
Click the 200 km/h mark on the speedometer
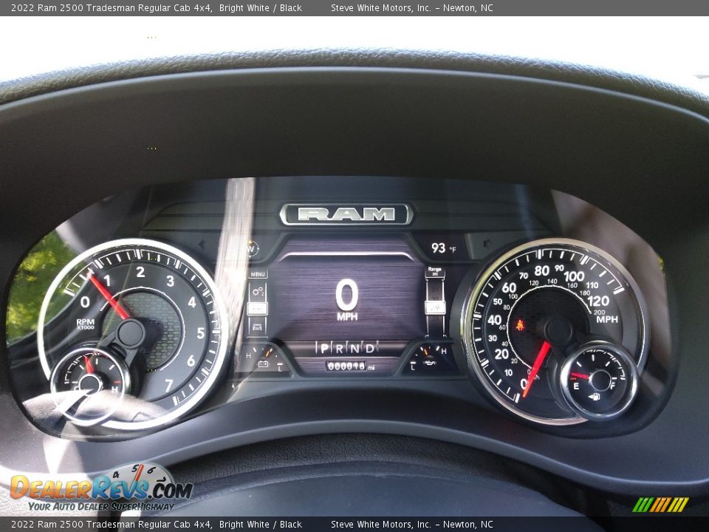tap(599, 312)
